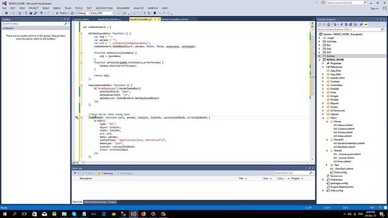Click the Home icon in Solution Explorer
The image size is (388, 218).
(329, 24)
